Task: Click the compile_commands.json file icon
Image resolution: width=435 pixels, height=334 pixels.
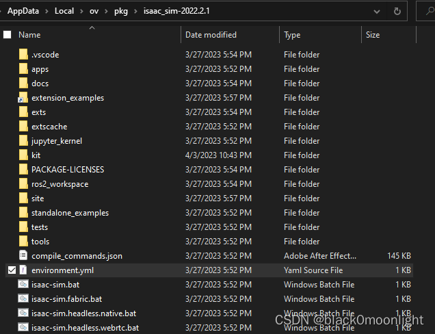Action: (23, 255)
